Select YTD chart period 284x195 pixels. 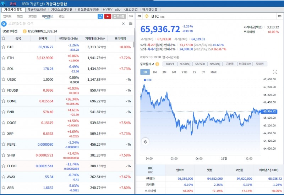[x=184, y=72]
